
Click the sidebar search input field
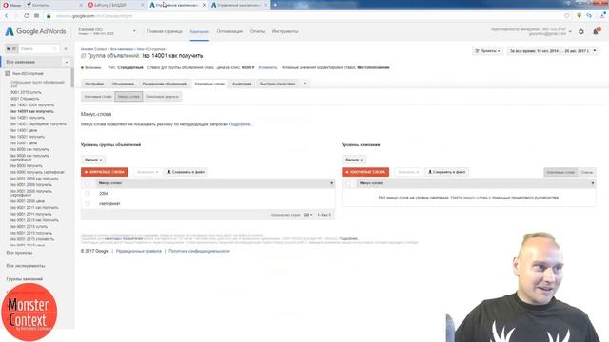point(38,48)
